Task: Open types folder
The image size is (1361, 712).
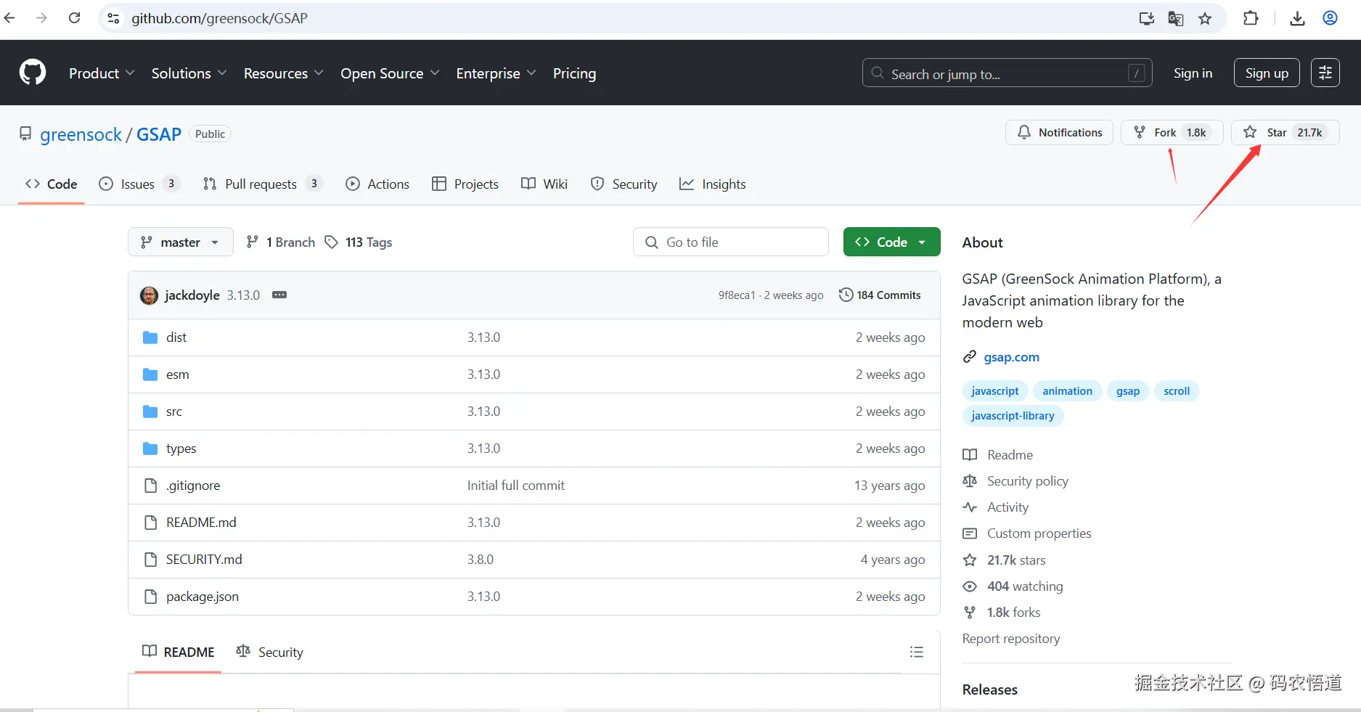Action: coord(181,449)
